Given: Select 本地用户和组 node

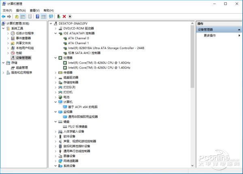Looking at the screenshot, I should (25, 48).
